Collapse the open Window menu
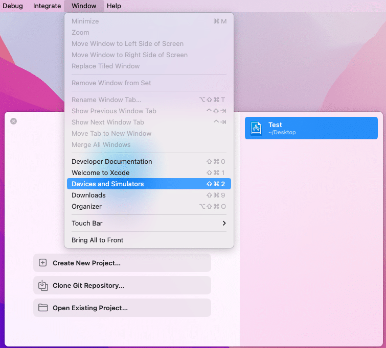This screenshot has width=386, height=348. (84, 6)
